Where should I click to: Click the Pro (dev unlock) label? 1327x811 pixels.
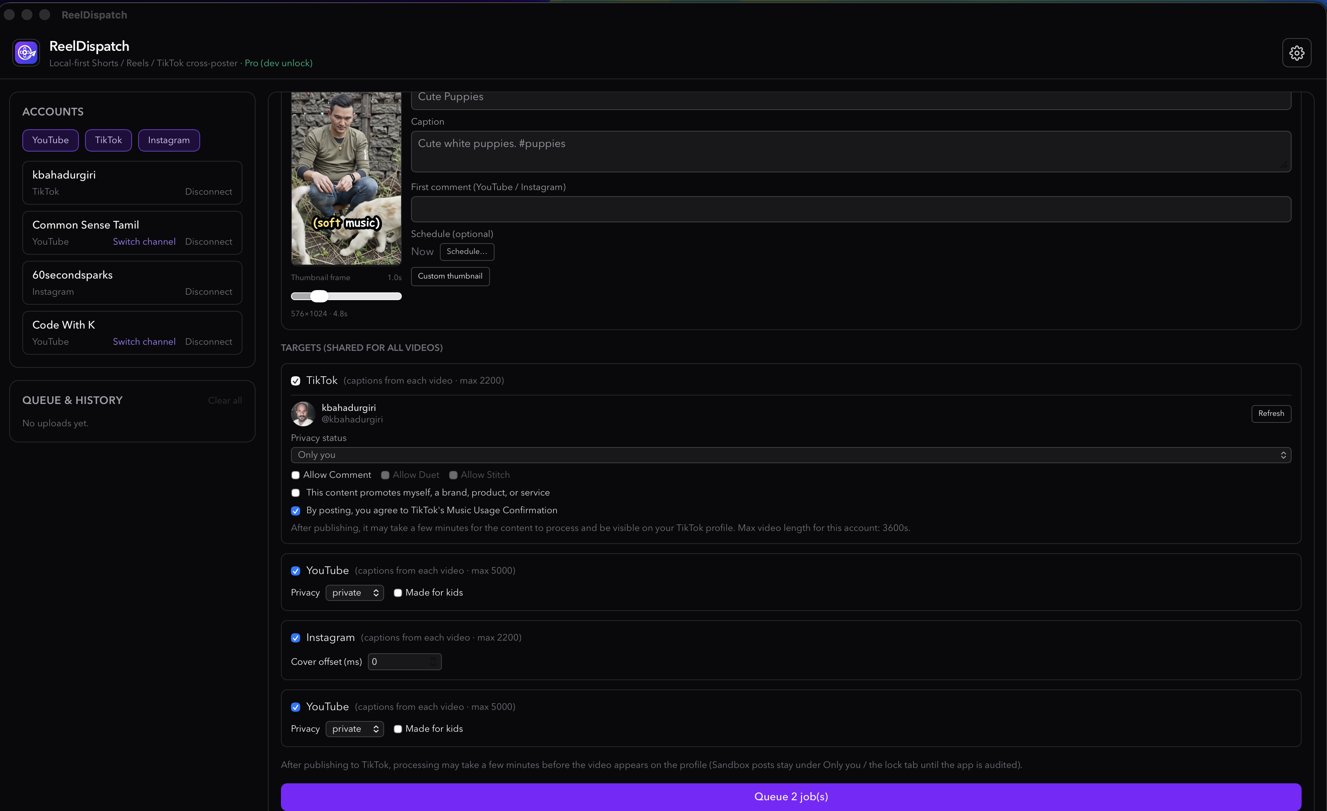278,63
